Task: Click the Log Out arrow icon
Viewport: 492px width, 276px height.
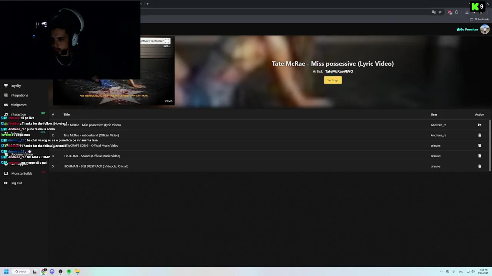Action: coord(6,183)
